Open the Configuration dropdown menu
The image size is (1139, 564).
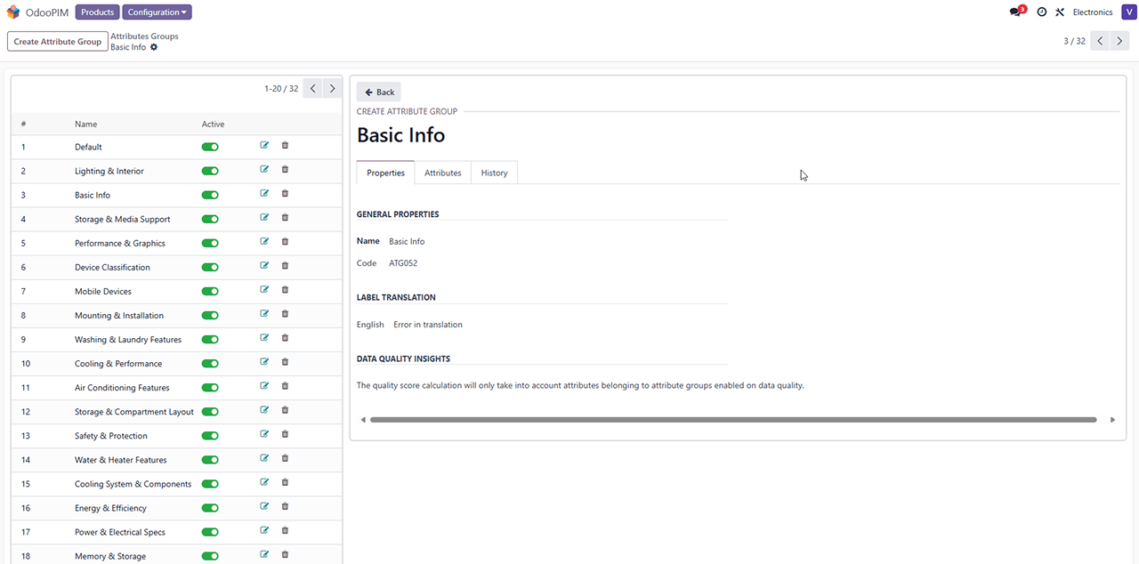click(157, 12)
